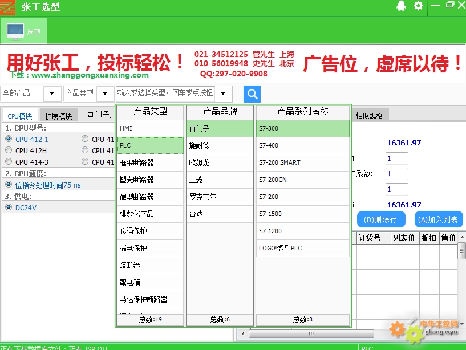Click the 产品系列名称 list column header
This screenshot has height=350, width=466.
[302, 111]
